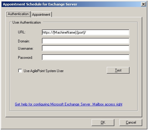Click the 'Use AgilePoint System User' label text
The width and height of the screenshot is (148, 130).
pyautogui.click(x=44, y=71)
